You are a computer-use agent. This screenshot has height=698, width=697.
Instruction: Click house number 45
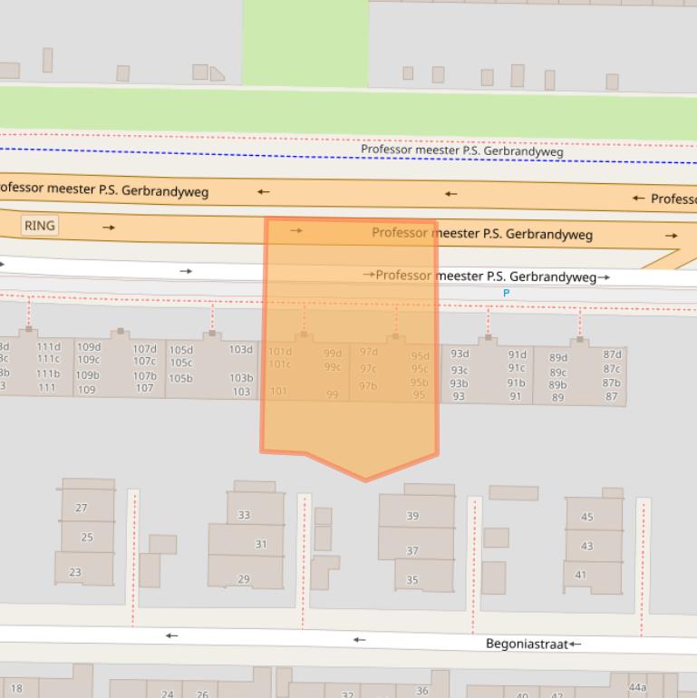click(x=587, y=518)
